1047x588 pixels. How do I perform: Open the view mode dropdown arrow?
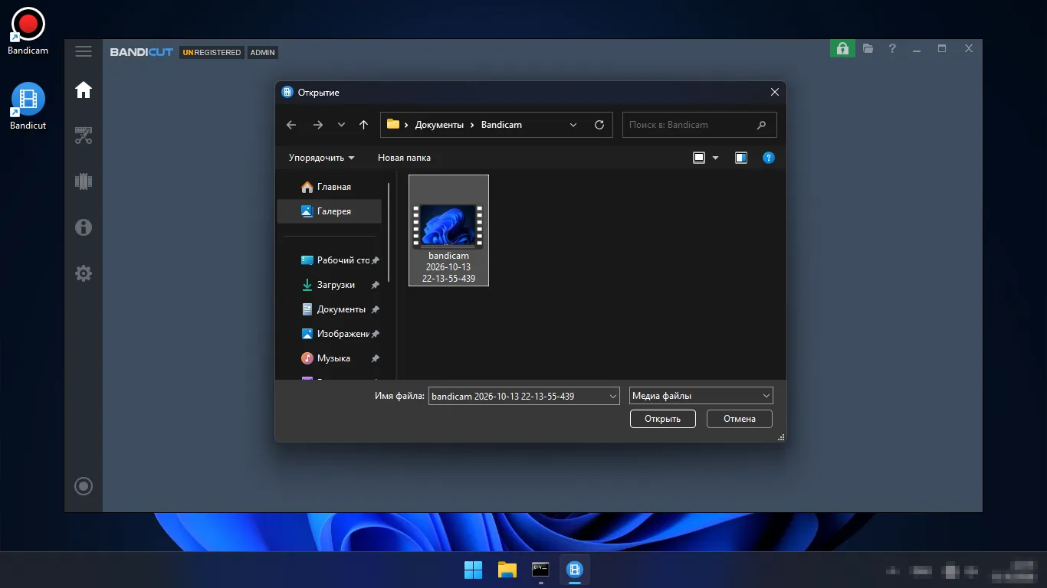[716, 158]
